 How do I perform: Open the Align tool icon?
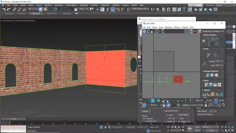158,10
